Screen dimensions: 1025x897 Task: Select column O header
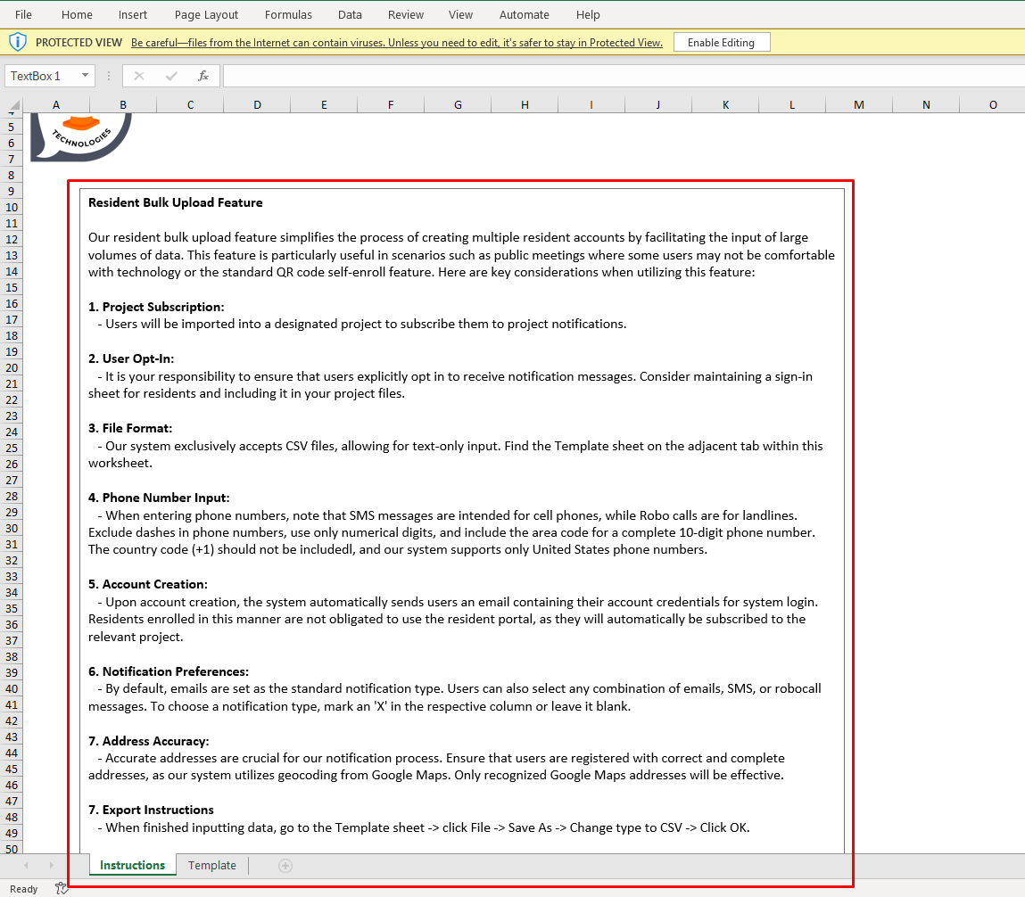pyautogui.click(x=992, y=104)
